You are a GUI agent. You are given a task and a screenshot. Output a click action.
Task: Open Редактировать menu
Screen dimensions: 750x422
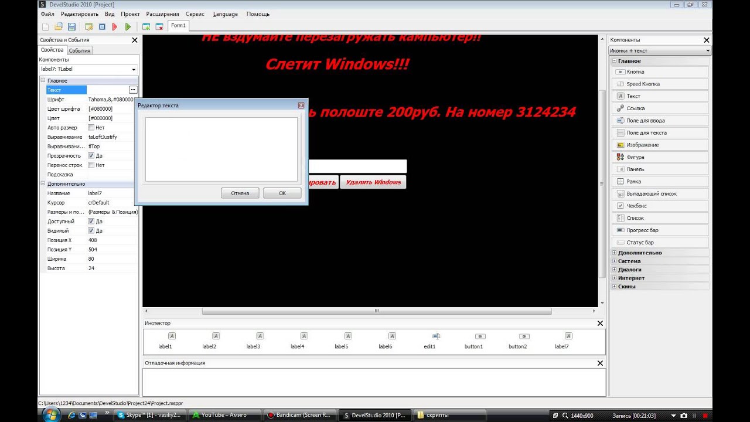pos(80,13)
